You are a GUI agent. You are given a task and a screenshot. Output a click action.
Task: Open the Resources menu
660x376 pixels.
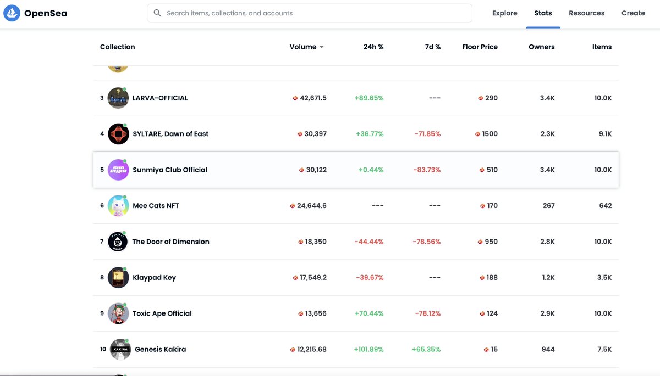(586, 13)
